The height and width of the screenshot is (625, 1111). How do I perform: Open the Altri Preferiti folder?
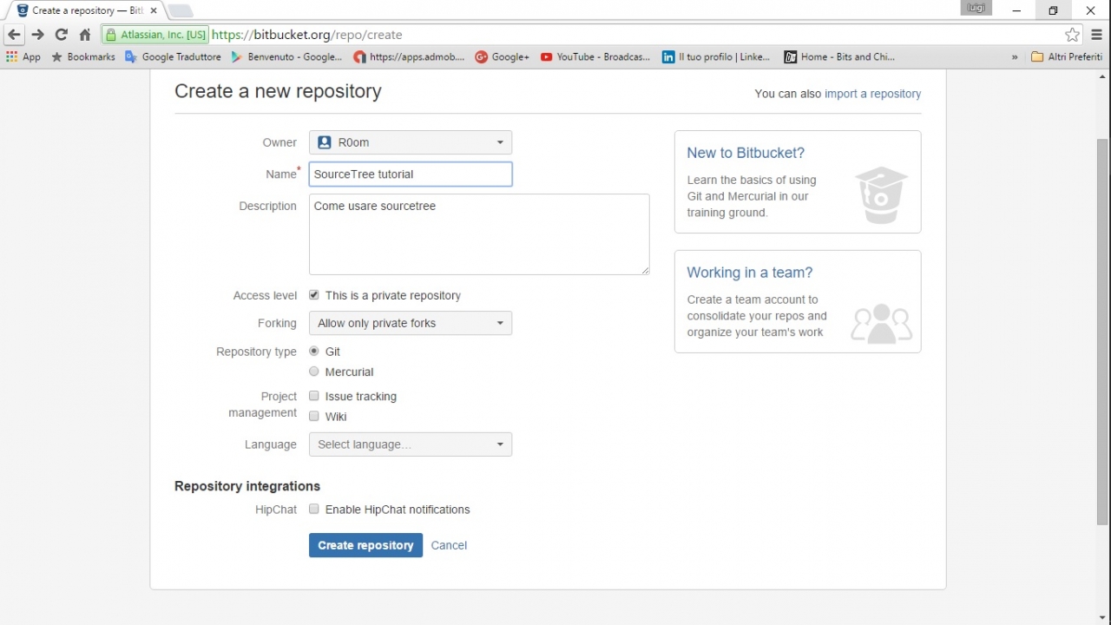tap(1067, 56)
